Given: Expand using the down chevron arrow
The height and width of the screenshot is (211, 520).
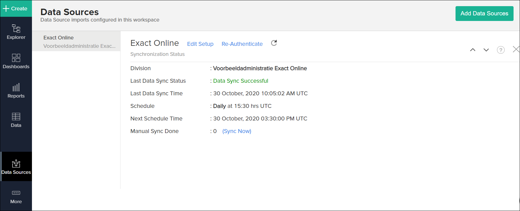Looking at the screenshot, I should tap(486, 50).
